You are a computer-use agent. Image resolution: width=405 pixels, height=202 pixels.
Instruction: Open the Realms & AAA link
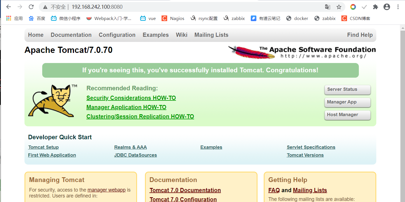pyautogui.click(x=131, y=147)
